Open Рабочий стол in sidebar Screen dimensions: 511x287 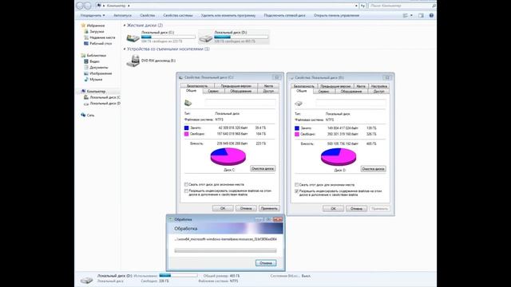pyautogui.click(x=101, y=43)
